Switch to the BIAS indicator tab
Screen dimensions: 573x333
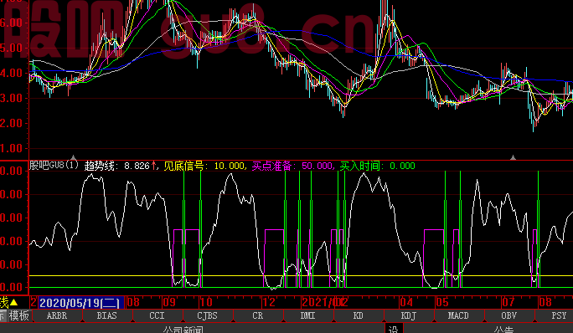107,315
